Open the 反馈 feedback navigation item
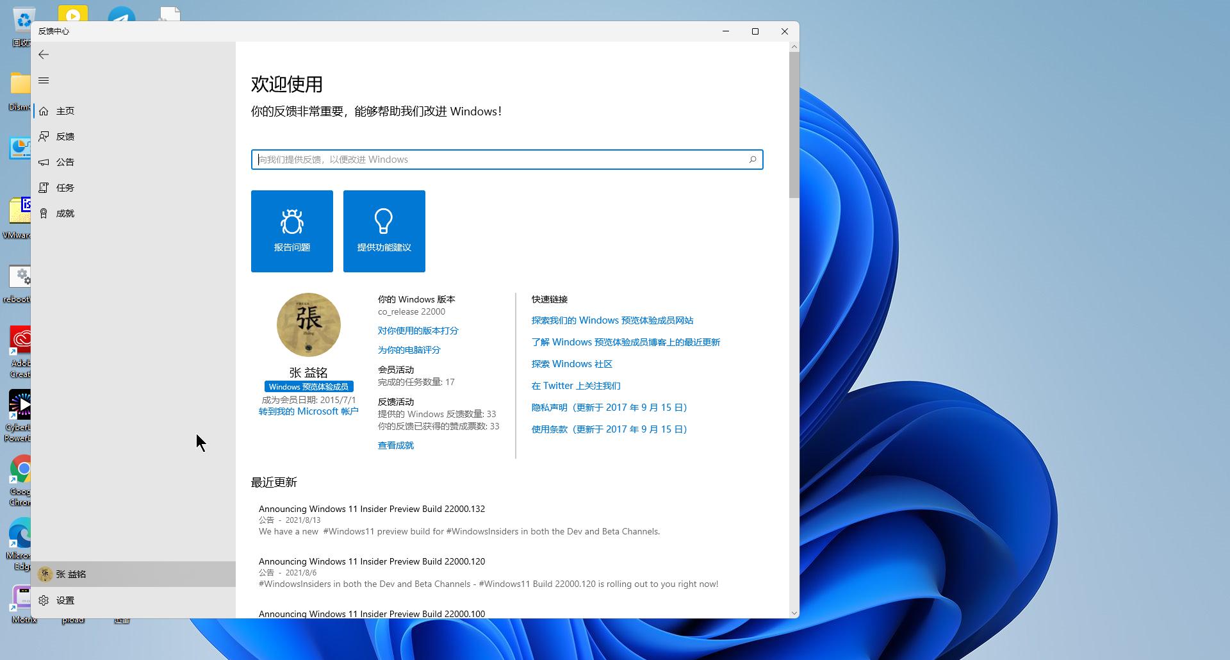The width and height of the screenshot is (1230, 660). point(133,136)
